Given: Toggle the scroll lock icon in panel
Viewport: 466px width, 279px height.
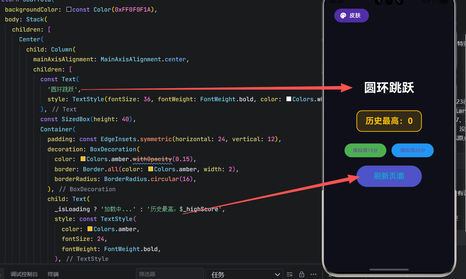Looking at the screenshot, I should pyautogui.click(x=302, y=274).
